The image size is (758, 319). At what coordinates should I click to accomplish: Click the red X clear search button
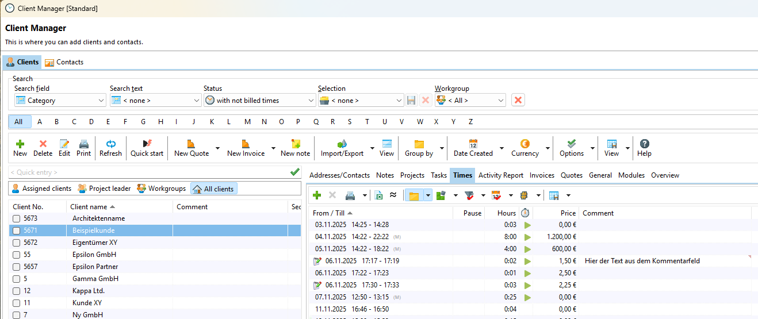(518, 100)
